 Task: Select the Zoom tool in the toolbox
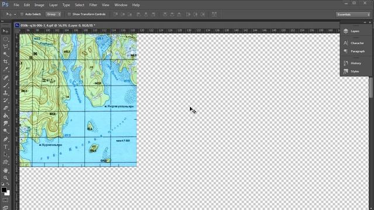(5, 178)
